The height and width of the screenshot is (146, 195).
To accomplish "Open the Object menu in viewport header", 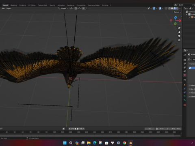I will pyautogui.click(x=9, y=9).
